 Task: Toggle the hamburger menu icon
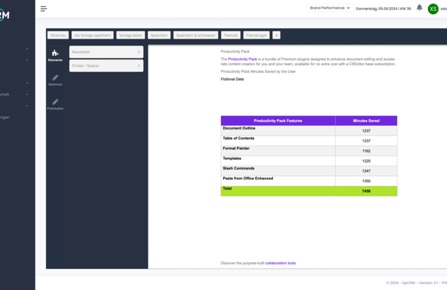[43, 9]
